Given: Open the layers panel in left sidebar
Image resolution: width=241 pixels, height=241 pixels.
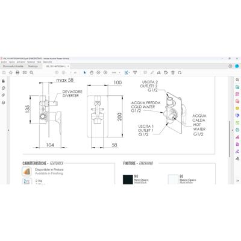Looking at the screenshot, I should point(3,102).
